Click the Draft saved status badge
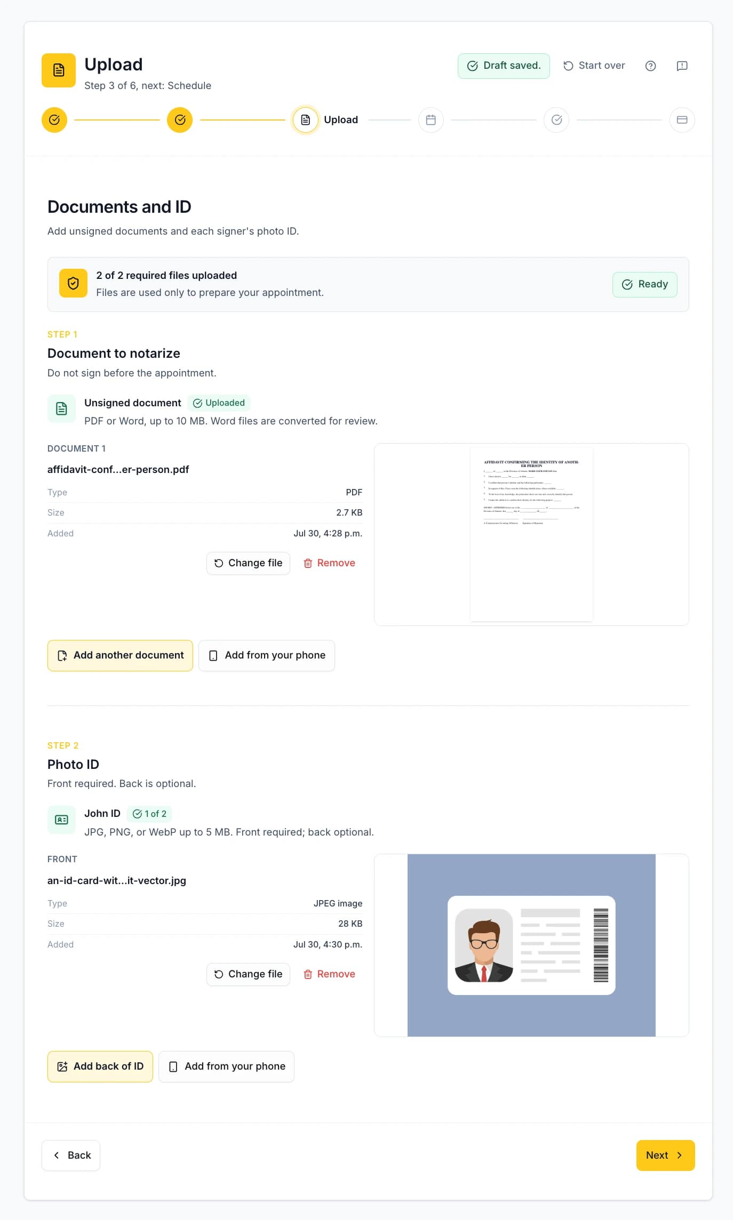733x1220 pixels. point(504,66)
